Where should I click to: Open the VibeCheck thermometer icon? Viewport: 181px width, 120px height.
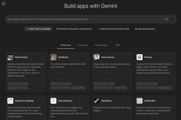97,101
